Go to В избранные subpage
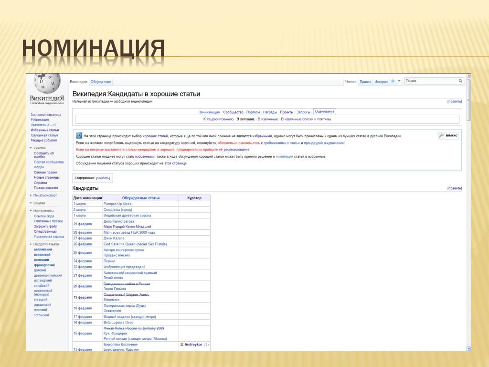 (x=267, y=119)
